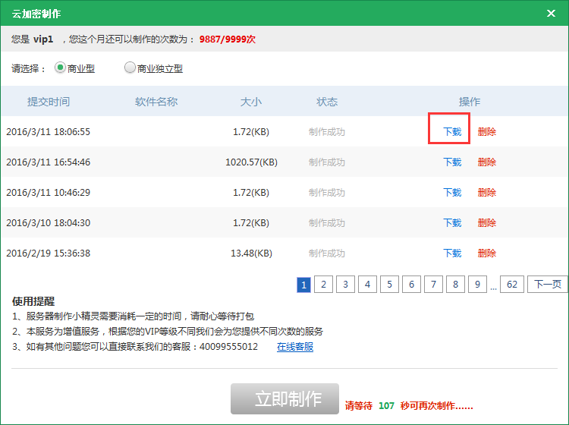
Task: Go to page 1 of results
Action: coord(303,285)
